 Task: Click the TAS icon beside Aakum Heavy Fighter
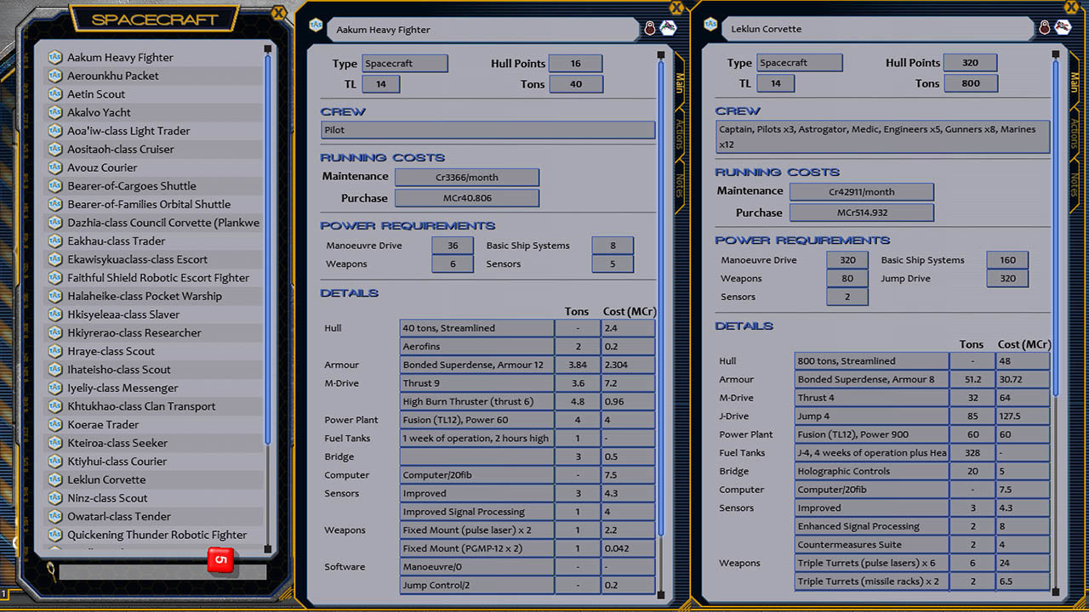54,57
